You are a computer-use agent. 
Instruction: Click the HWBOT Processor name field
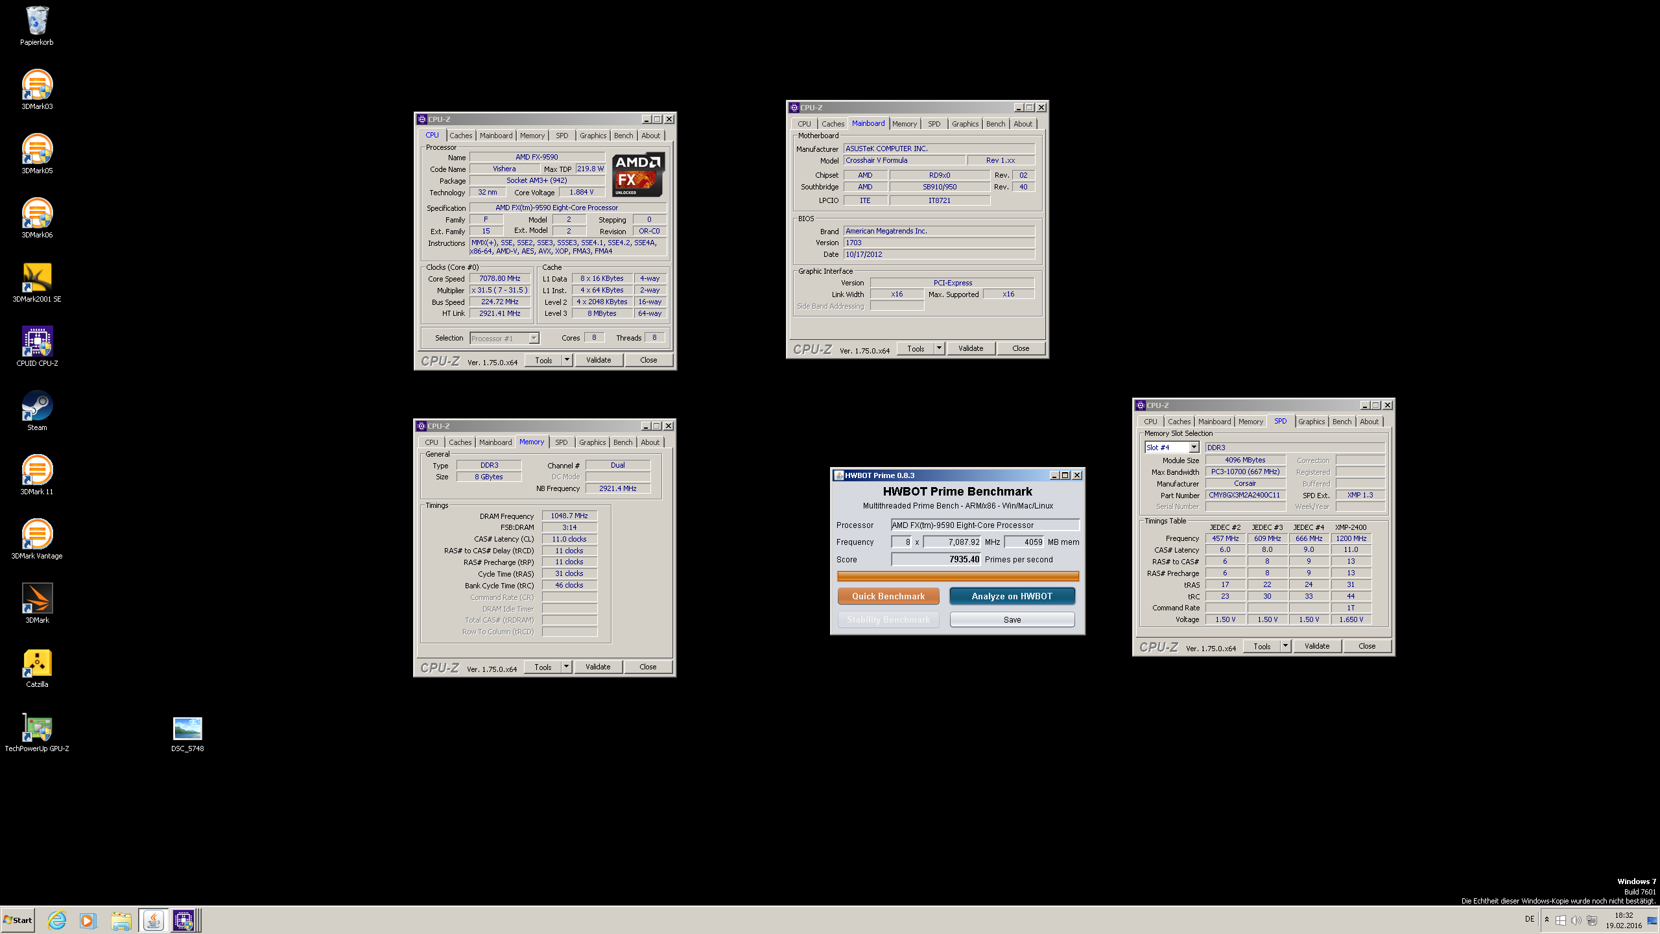coord(985,525)
